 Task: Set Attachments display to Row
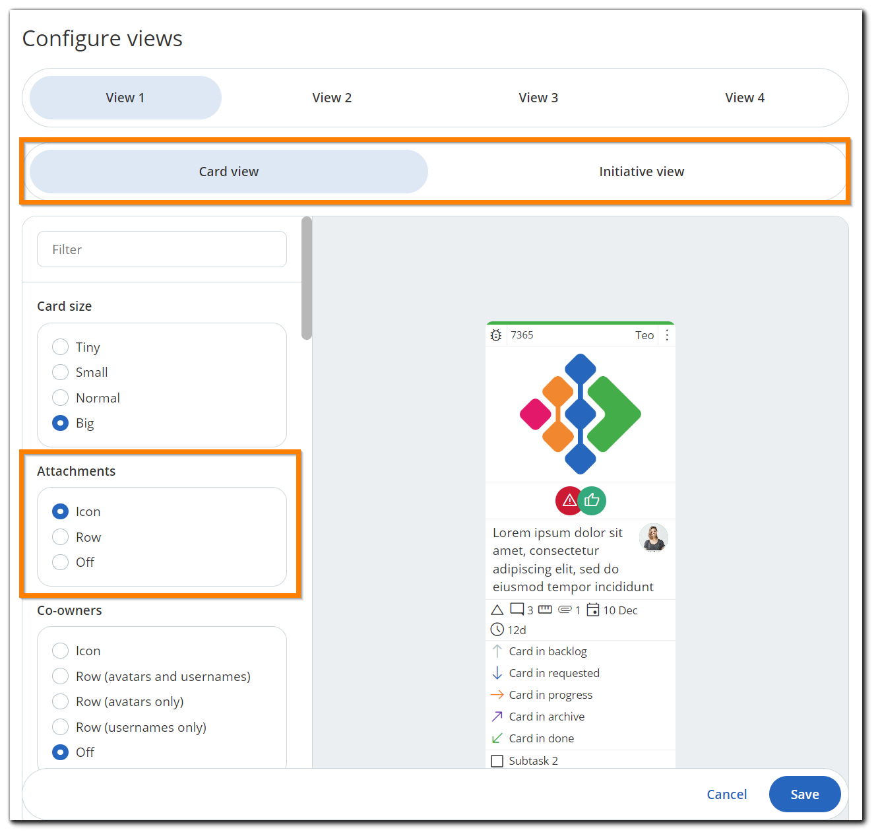(x=60, y=536)
